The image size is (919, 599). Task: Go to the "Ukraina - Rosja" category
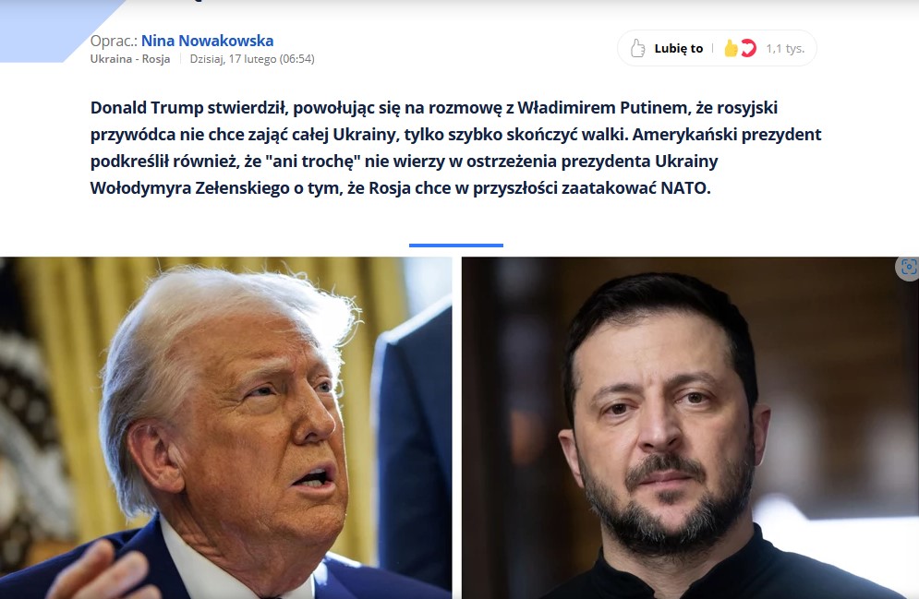pyautogui.click(x=130, y=58)
